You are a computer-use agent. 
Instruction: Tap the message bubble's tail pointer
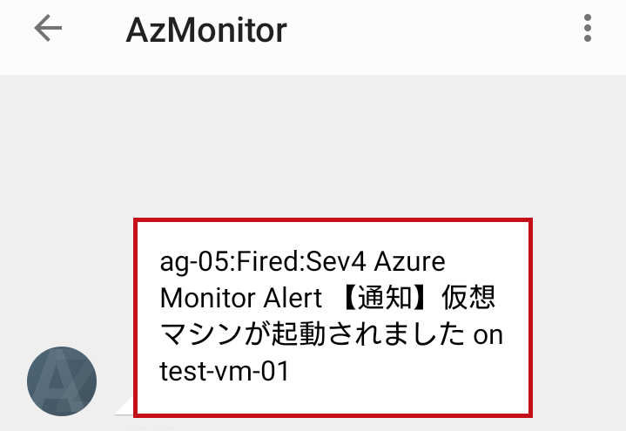[x=125, y=407]
